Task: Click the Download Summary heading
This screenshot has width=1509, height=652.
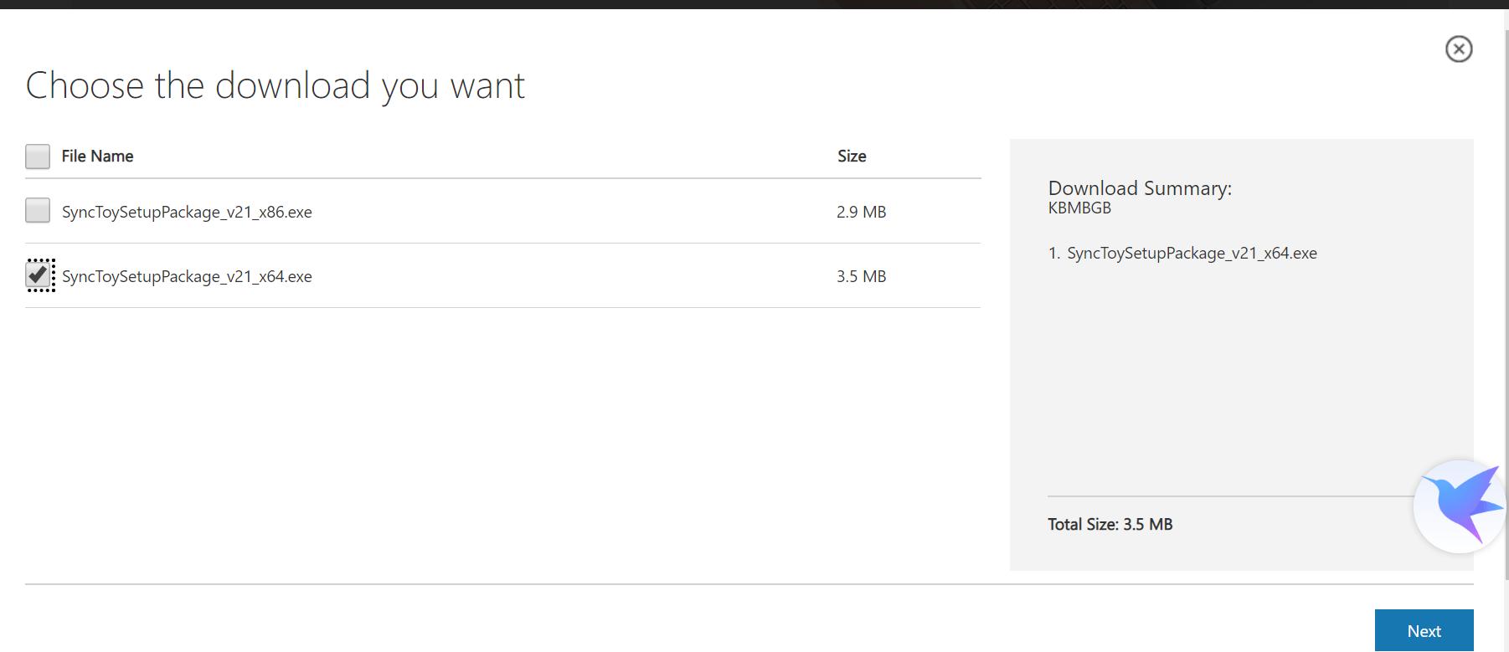Action: point(1139,188)
